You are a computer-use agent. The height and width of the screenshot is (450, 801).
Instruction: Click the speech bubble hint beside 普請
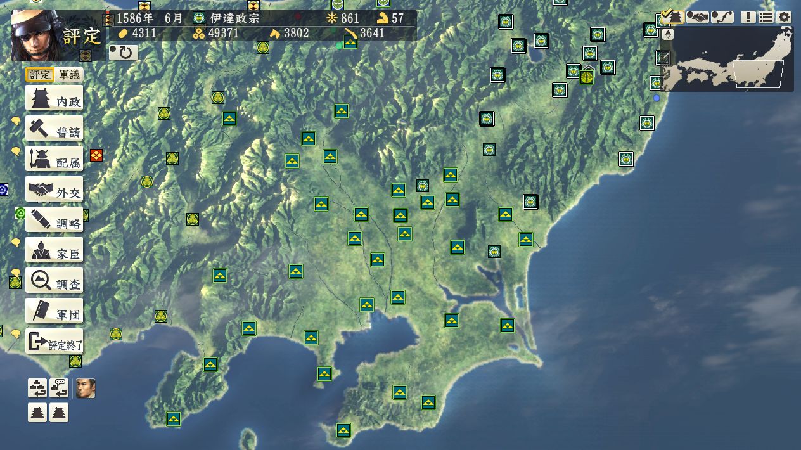click(16, 121)
